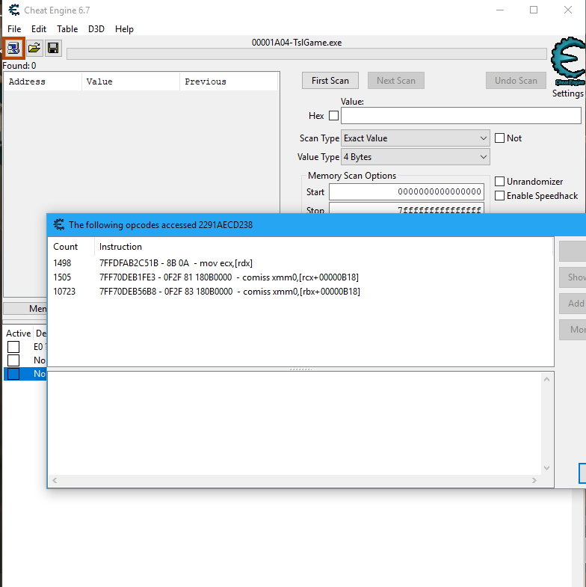Click the details pane scroll down arrow
This screenshot has width=586, height=587.
pos(546,467)
